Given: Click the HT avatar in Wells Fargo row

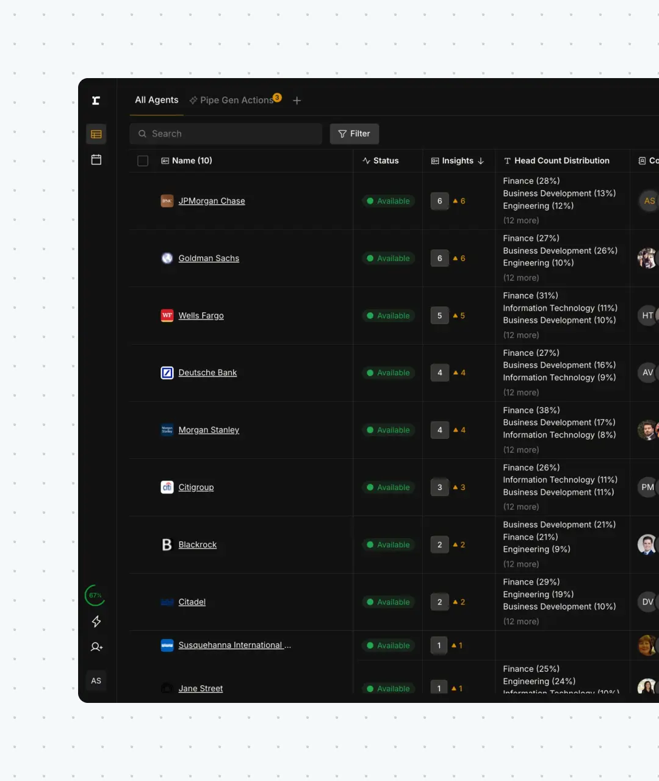Looking at the screenshot, I should coord(647,315).
